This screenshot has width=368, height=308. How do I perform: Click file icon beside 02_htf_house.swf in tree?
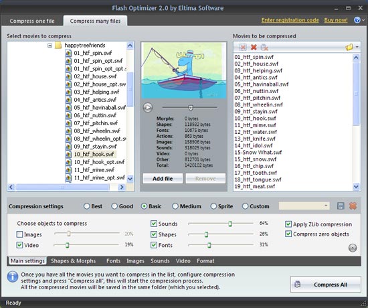pyautogui.click(x=68, y=76)
